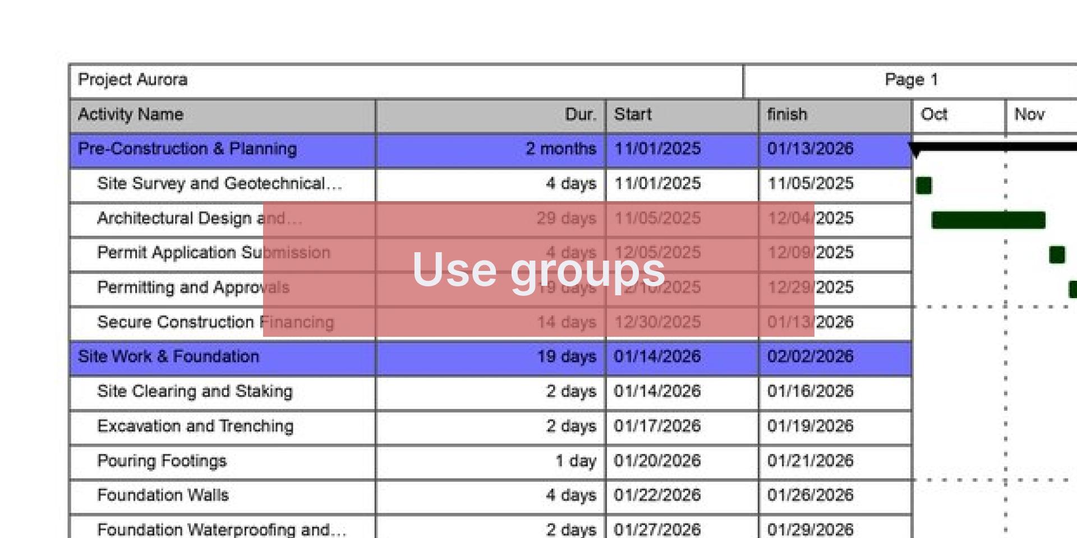
Task: Click the Site Survey green Gantt bar
Action: pyautogui.click(x=923, y=185)
